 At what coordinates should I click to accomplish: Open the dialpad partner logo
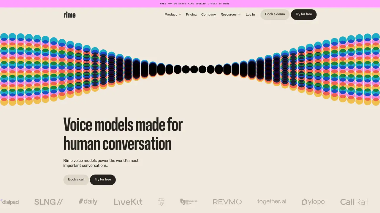(9, 202)
